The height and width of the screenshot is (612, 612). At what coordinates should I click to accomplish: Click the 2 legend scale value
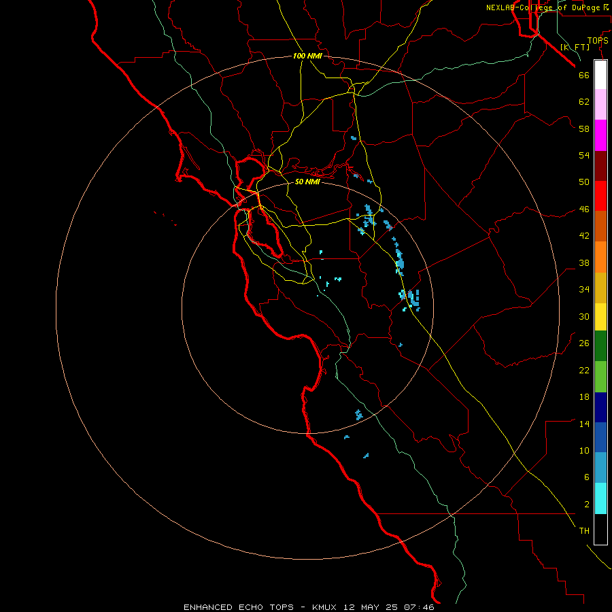pos(587,505)
